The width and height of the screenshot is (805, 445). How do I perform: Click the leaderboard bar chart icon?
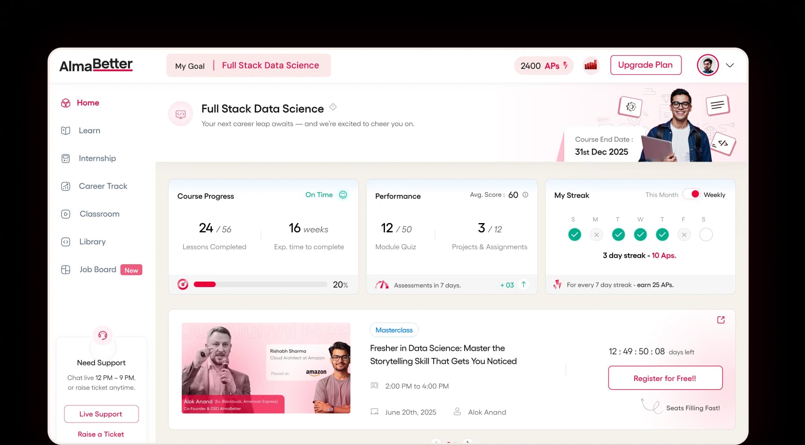pyautogui.click(x=591, y=65)
